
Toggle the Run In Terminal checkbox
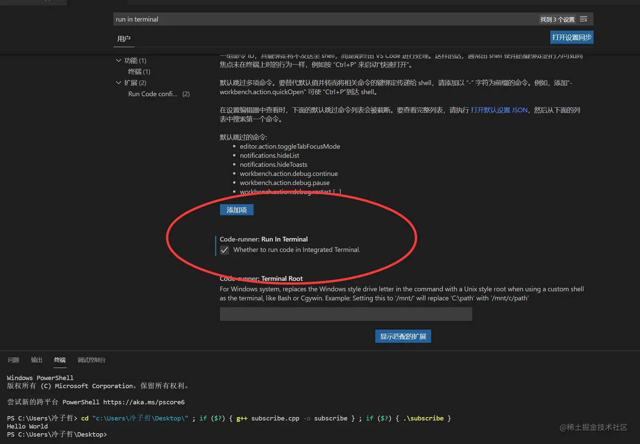224,250
